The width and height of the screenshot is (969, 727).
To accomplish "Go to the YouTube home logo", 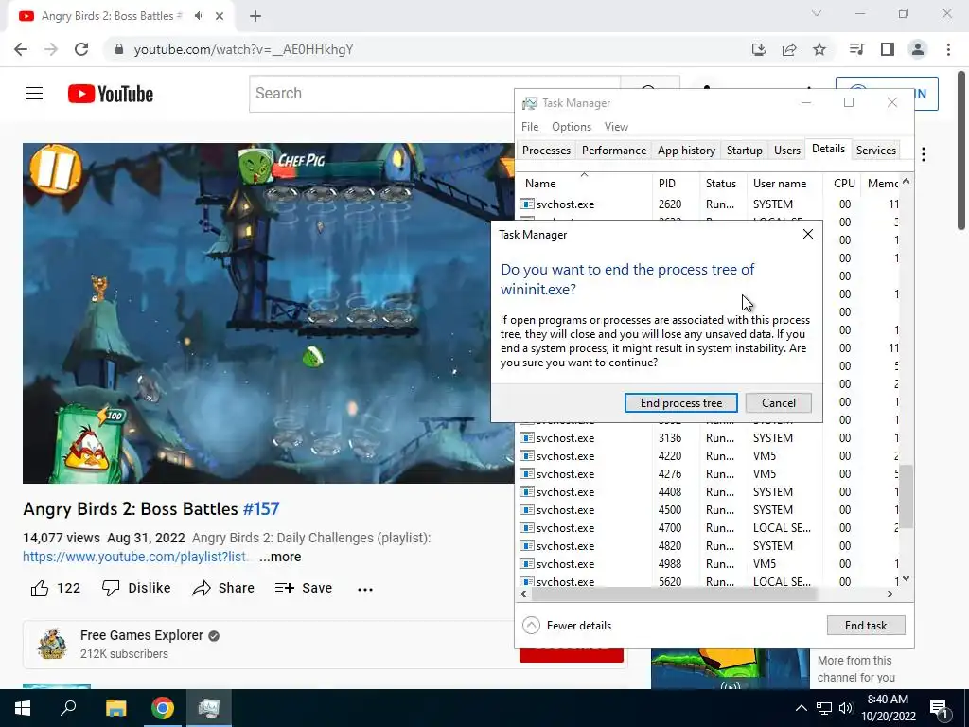I will pyautogui.click(x=111, y=94).
